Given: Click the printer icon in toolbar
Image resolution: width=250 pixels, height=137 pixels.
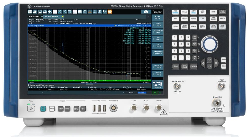Looking at the screenshot, I should [x=45, y=12].
